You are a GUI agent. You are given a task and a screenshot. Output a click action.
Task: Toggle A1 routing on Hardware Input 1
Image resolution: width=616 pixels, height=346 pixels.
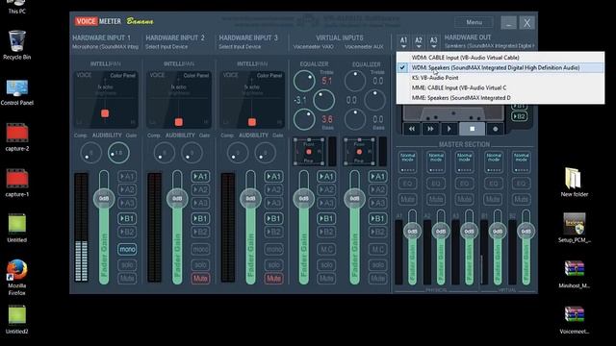click(127, 177)
